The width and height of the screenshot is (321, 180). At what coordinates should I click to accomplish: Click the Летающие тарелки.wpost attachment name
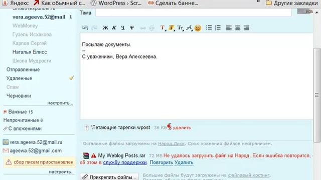click(x=120, y=127)
